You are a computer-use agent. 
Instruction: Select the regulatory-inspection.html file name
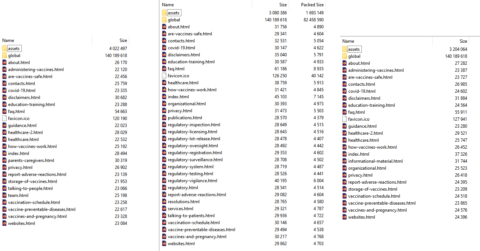pos(194,125)
